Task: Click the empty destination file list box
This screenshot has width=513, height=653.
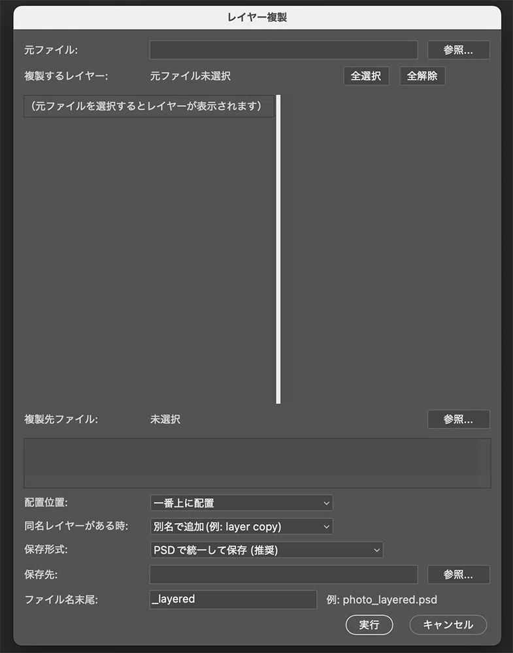Action: click(257, 463)
